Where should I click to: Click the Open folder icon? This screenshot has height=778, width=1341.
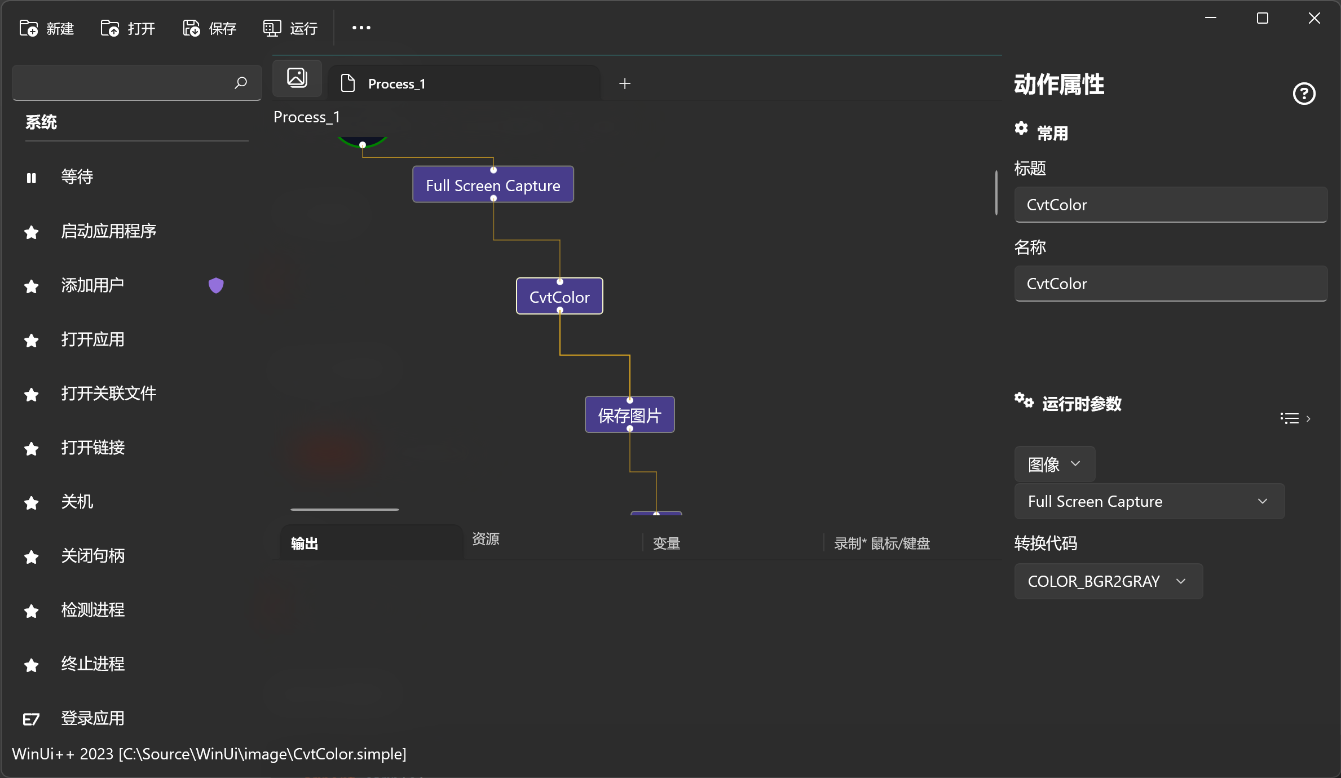click(110, 28)
